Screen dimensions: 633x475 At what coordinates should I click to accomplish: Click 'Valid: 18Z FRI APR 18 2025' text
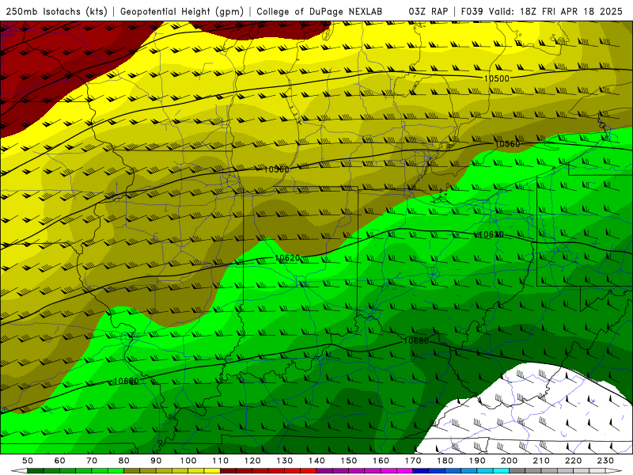[x=555, y=11]
